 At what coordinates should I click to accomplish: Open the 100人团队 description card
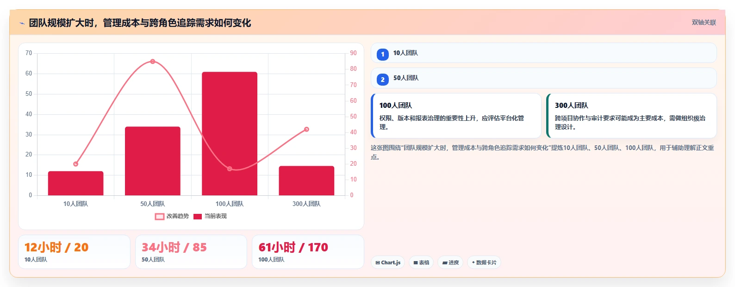click(456, 116)
